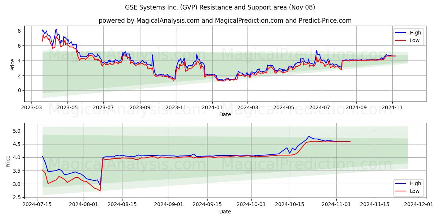Click the '0' y-axis tick in top chart
The height and width of the screenshot is (220, 440).
pos(20,90)
